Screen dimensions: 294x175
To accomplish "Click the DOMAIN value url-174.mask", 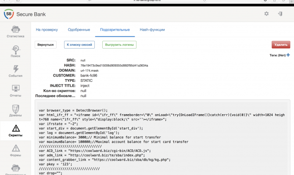I will [x=90, y=70].
